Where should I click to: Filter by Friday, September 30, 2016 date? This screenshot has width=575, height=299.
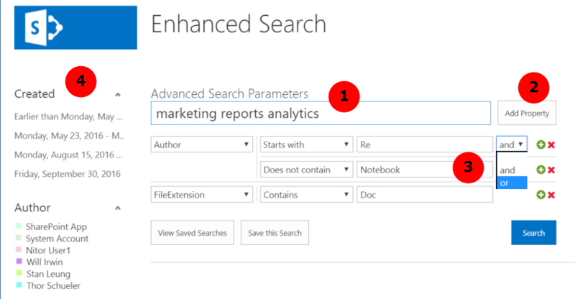68,173
